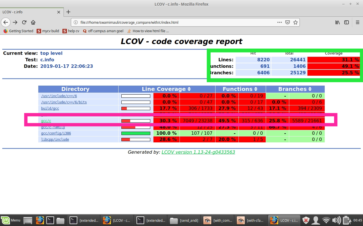Screen dimensions: 363x226
Task: Launch Firefox from the panel launcher
Action: point(40,220)
